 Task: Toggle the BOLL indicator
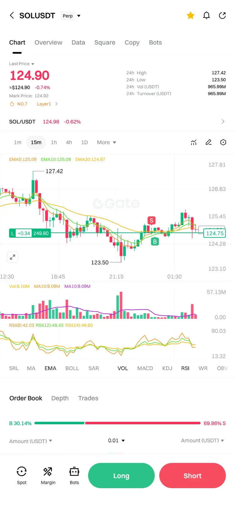click(x=72, y=369)
